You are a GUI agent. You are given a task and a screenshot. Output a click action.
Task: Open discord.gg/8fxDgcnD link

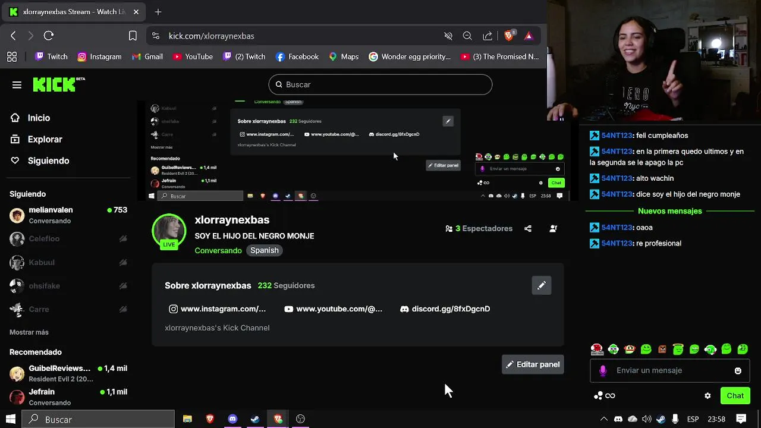click(x=445, y=309)
